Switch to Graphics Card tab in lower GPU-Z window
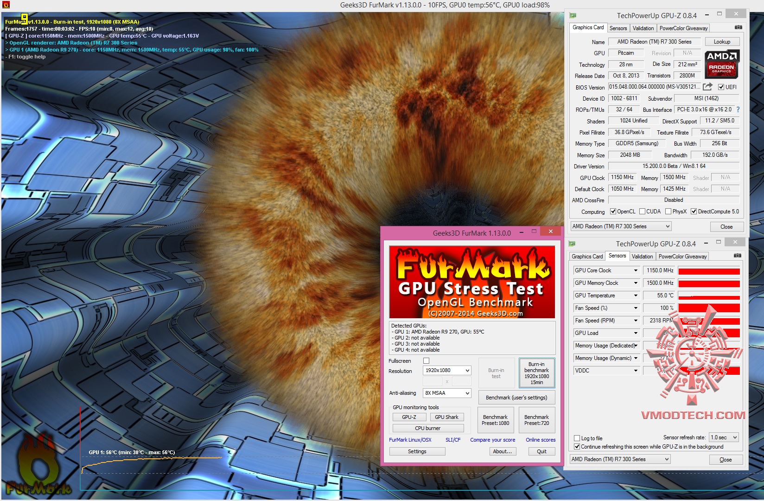This screenshot has width=764, height=501. [x=587, y=257]
